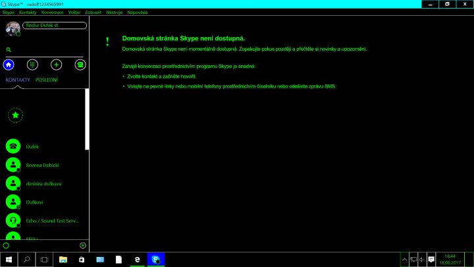Screen dimensions: 474x267
Task: Click the online status circle at sidebar bottom
Action: coord(6,245)
